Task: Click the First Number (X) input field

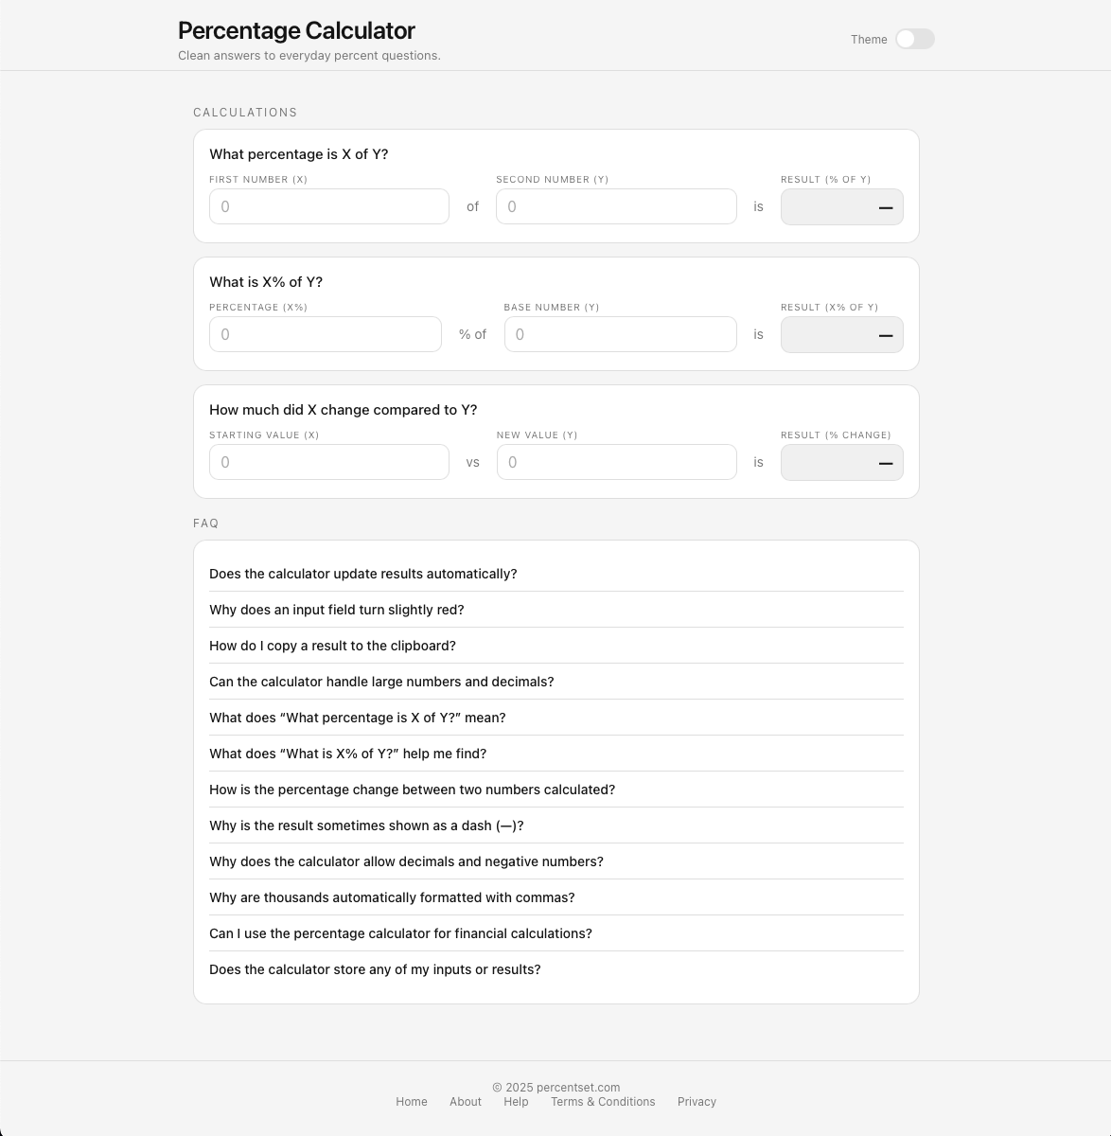Action: pos(328,206)
